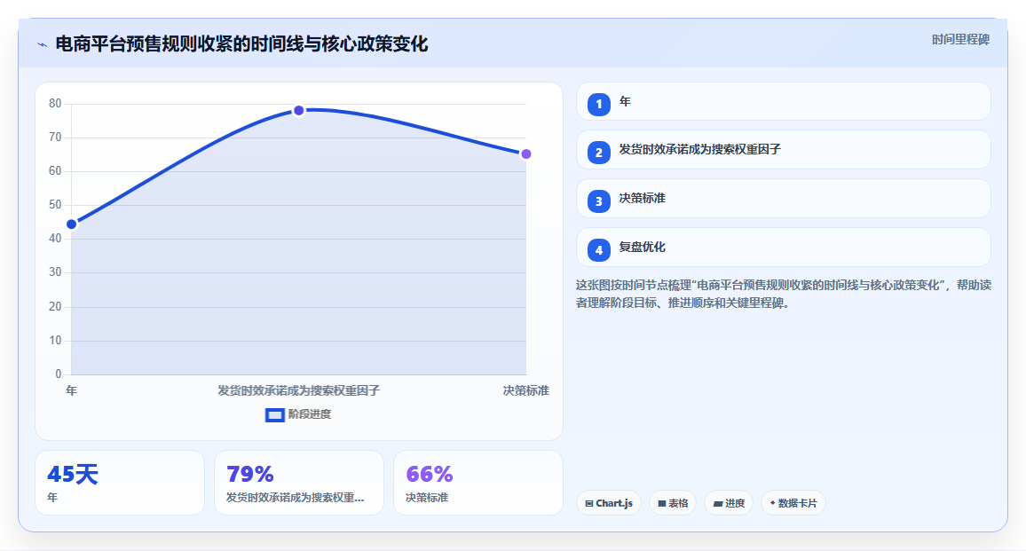Click the 阶段进度 legend label

coord(310,414)
